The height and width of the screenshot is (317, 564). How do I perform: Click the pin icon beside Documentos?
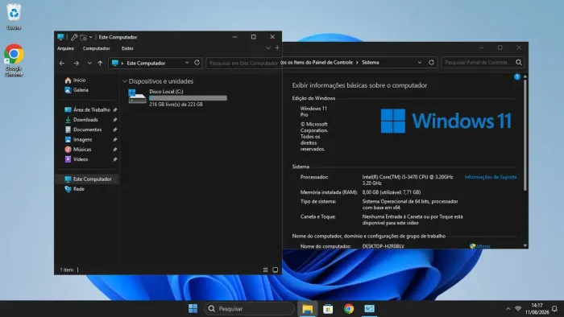tap(114, 130)
